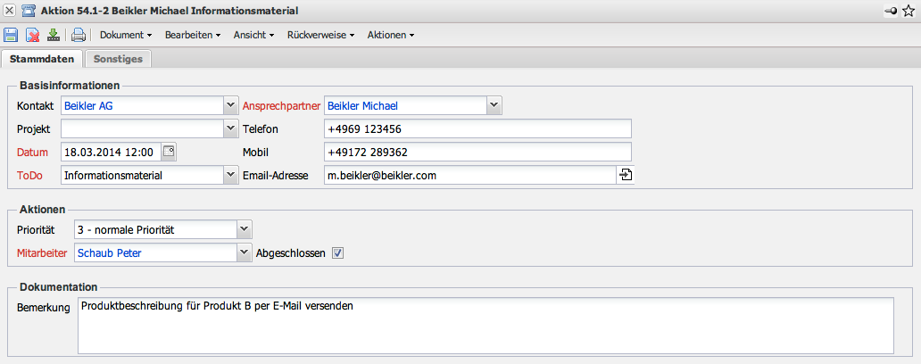
Task: Click the empty Projekt field
Action: click(x=142, y=128)
